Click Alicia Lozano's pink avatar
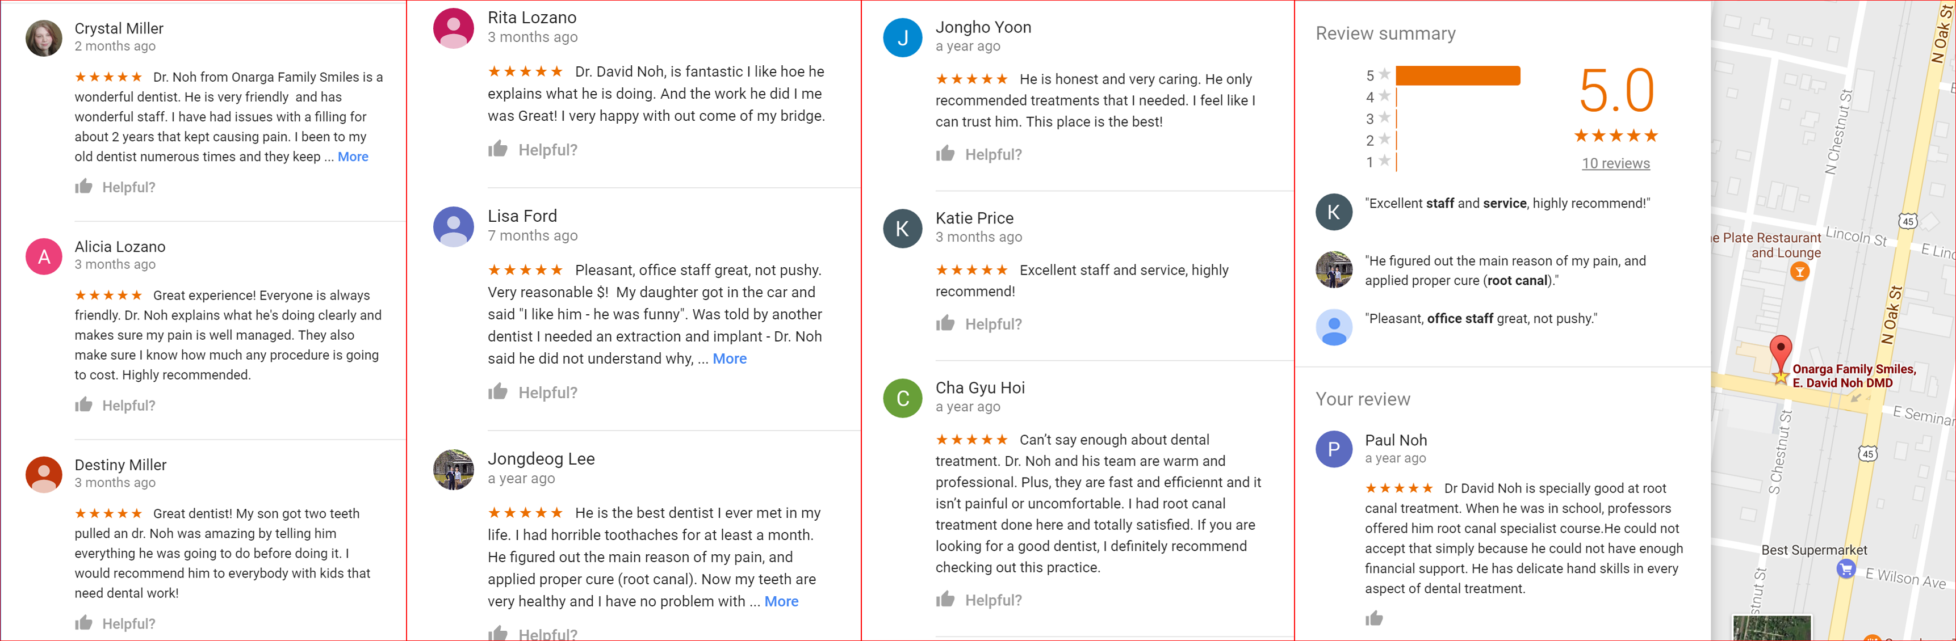 44,256
